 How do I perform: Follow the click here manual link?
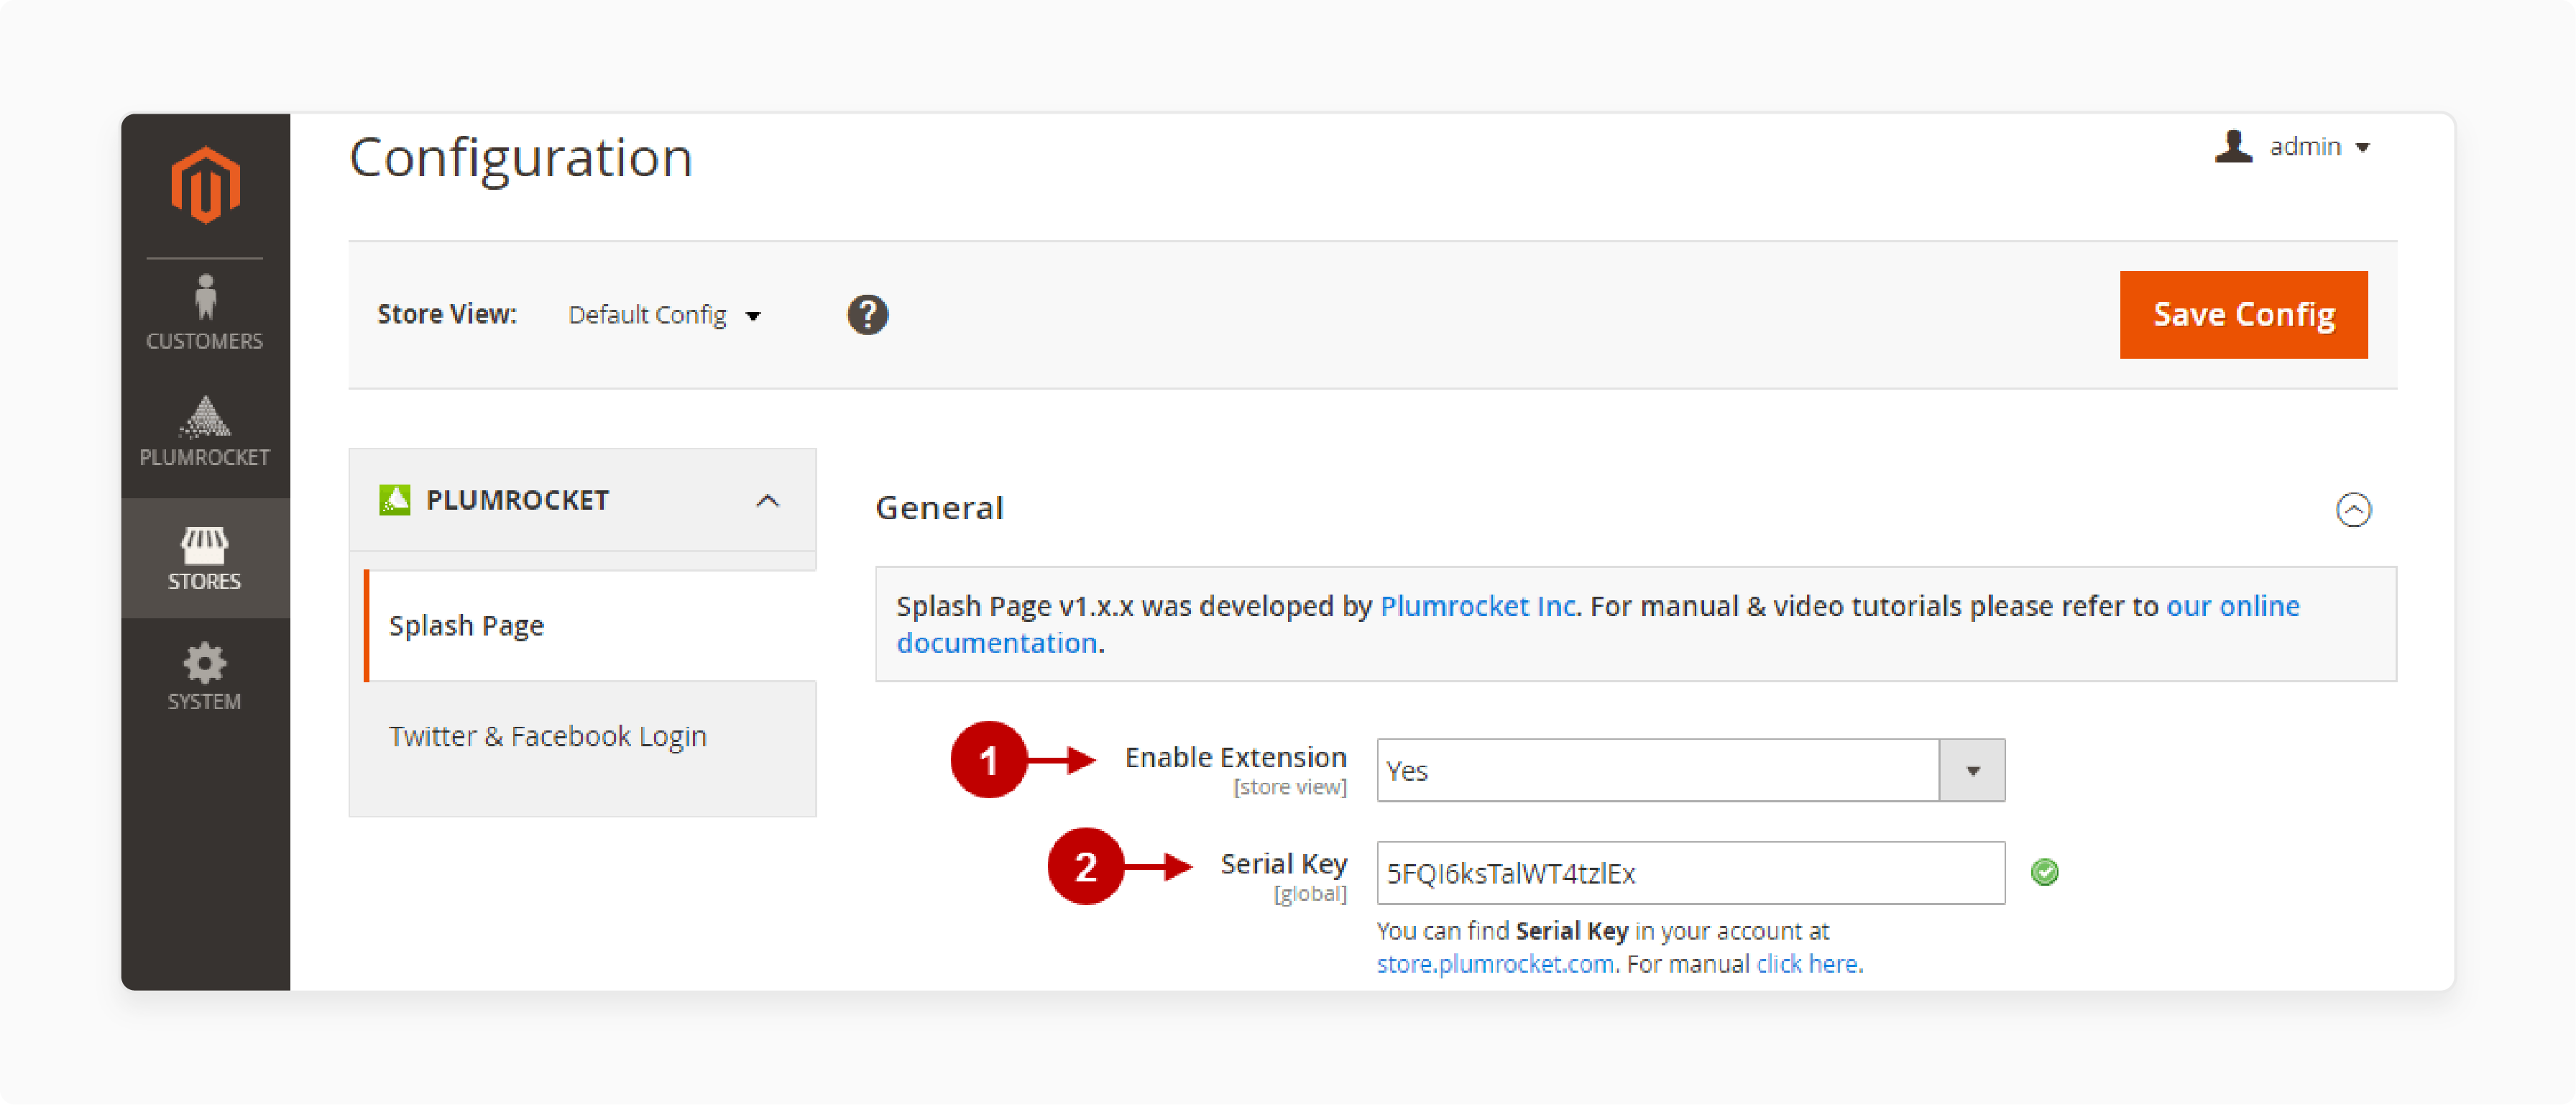1807,964
